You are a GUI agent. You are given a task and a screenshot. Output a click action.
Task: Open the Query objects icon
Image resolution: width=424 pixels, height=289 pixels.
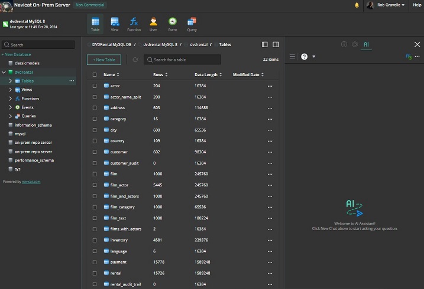192,24
